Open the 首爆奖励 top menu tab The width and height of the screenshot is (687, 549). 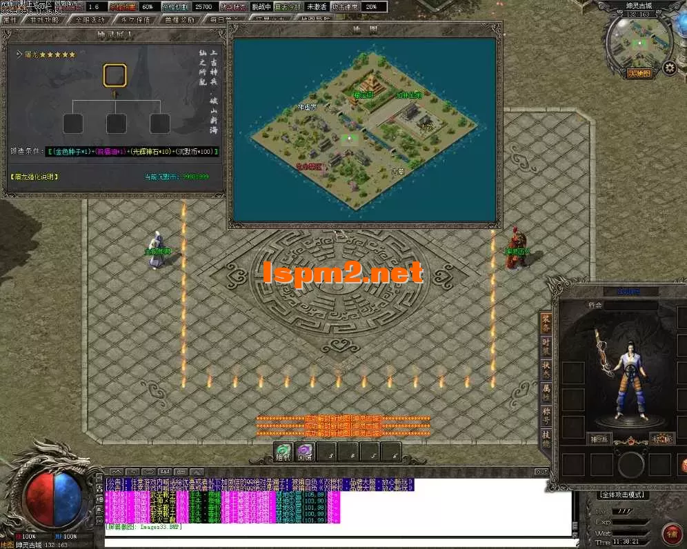click(x=180, y=20)
